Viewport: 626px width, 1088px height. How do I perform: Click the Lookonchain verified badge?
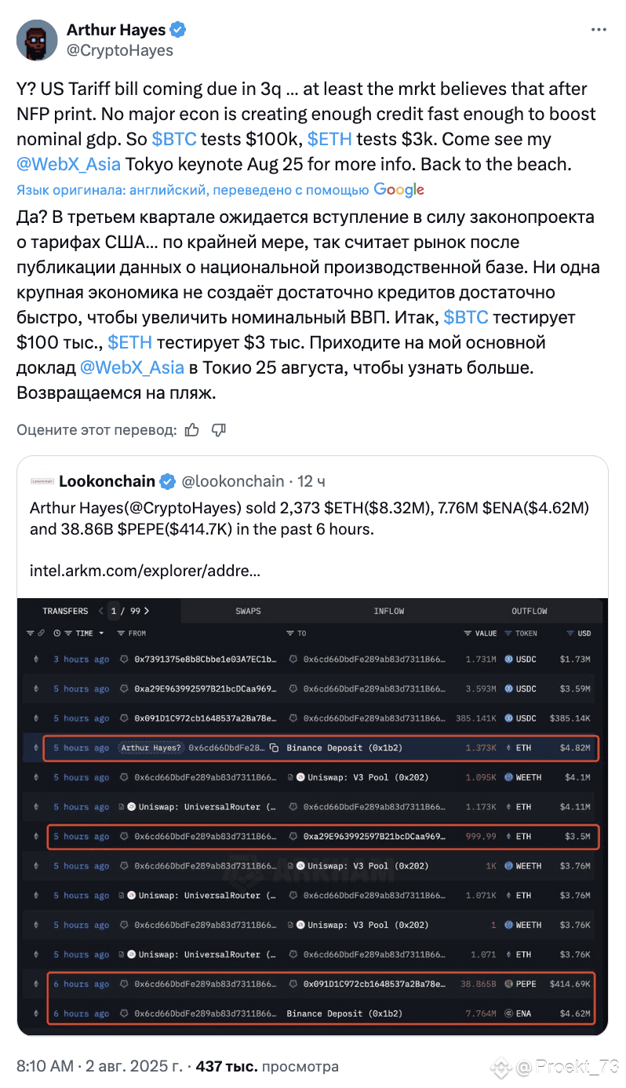pos(168,481)
